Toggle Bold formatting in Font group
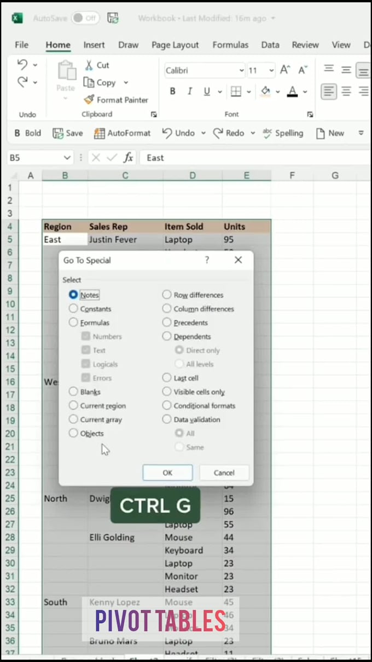This screenshot has width=372, height=662. (x=172, y=91)
